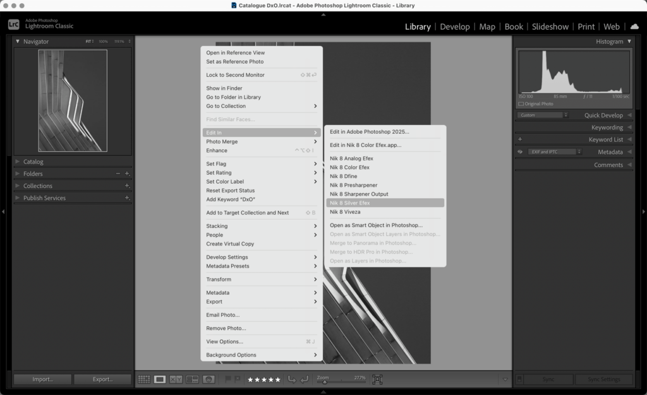Image resolution: width=647 pixels, height=395 pixels.
Task: Open the toolbar content options dropdown arrow
Action: (505, 379)
